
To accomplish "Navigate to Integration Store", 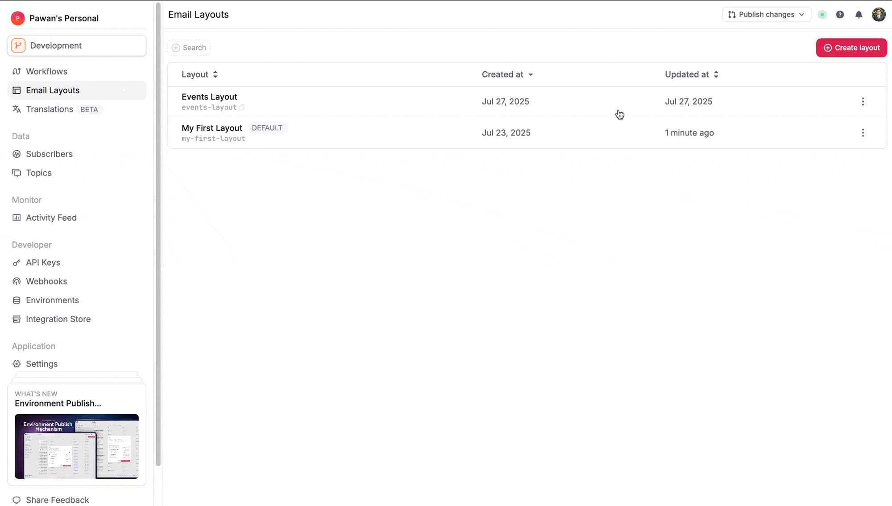I will click(x=58, y=319).
